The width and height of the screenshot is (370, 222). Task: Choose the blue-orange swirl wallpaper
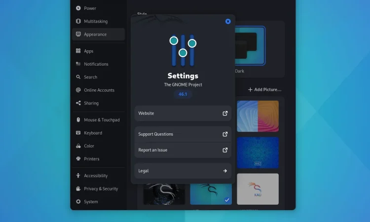point(258,116)
